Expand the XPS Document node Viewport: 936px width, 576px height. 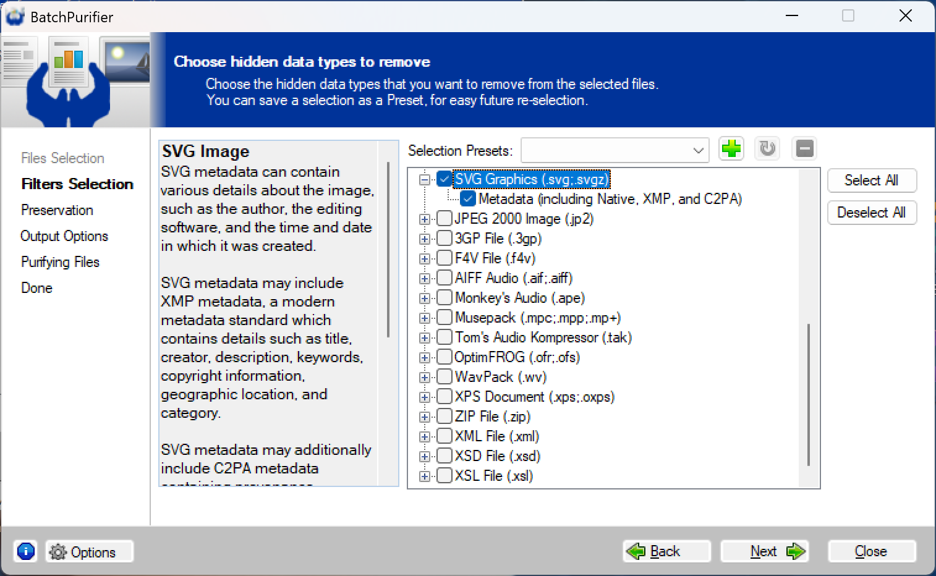pyautogui.click(x=425, y=397)
